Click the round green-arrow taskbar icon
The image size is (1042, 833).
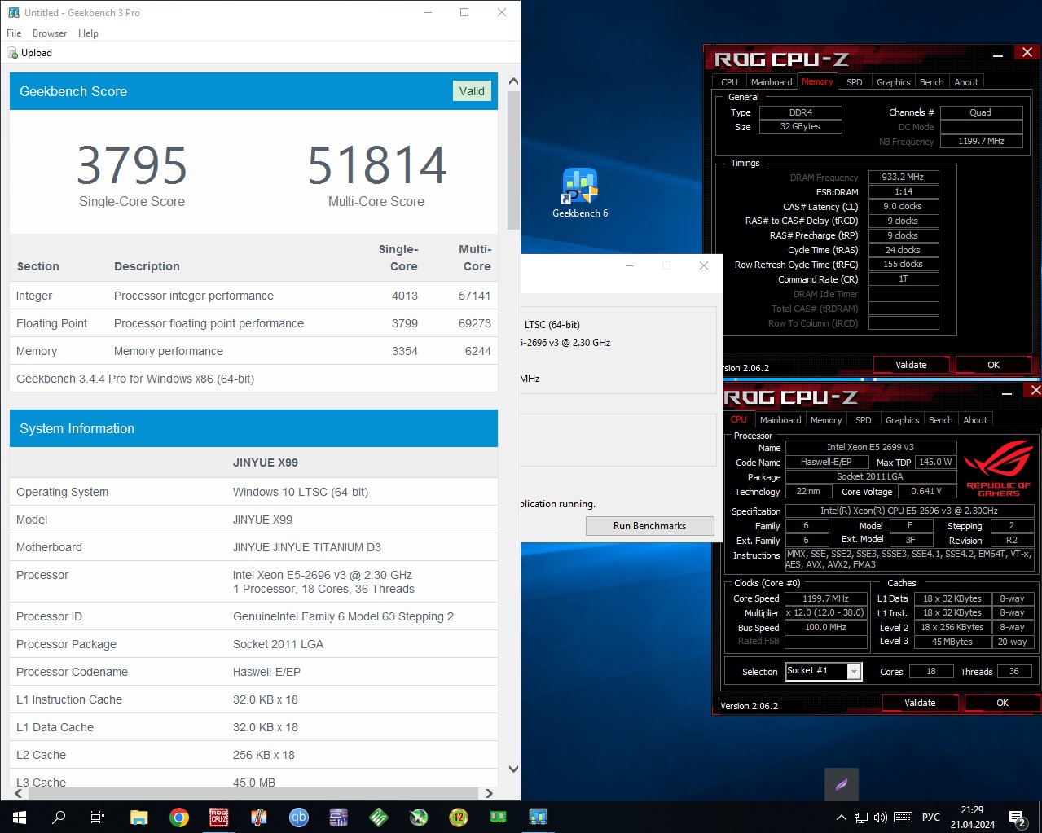click(419, 817)
